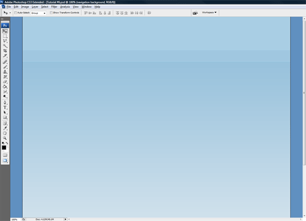Viewport: 306px width, 221px height.
Task: Select the Hand tool
Action: (x=5, y=133)
